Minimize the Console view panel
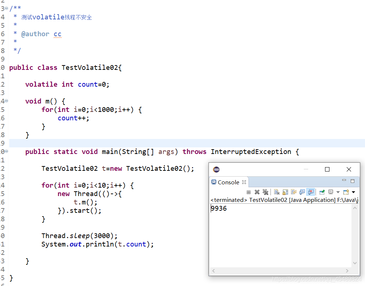This screenshot has width=365, height=286. tap(344, 180)
